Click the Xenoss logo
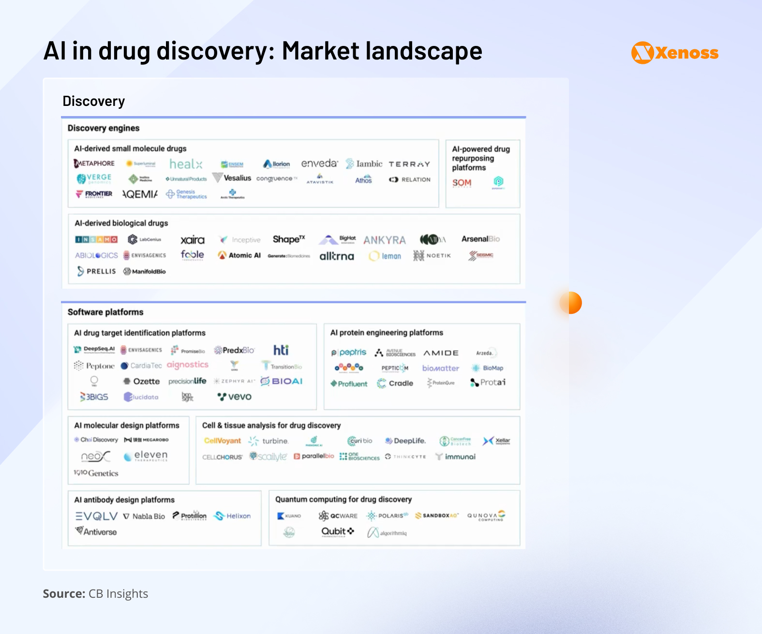 coord(675,53)
